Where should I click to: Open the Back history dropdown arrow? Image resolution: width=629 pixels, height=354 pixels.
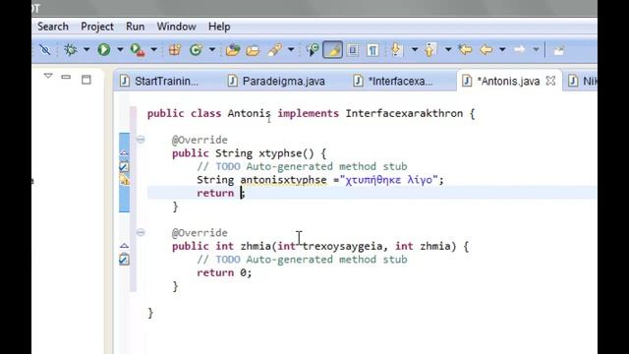(502, 50)
